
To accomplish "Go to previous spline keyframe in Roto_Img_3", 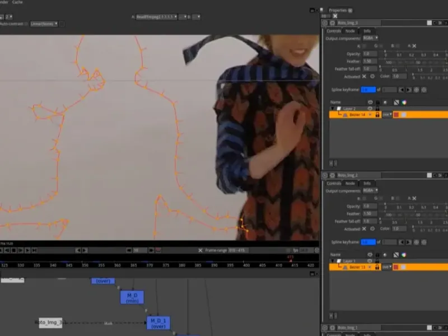I will point(402,90).
